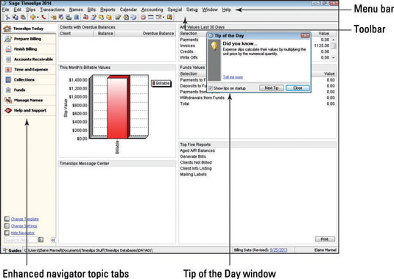This screenshot has height=279, width=394.
Task: Click the Search Help input field
Action: (x=21, y=240)
